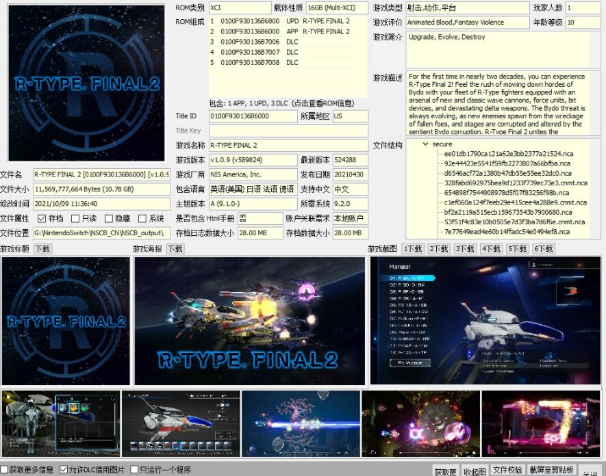Download screenshot with 2下载 button

tap(439, 249)
